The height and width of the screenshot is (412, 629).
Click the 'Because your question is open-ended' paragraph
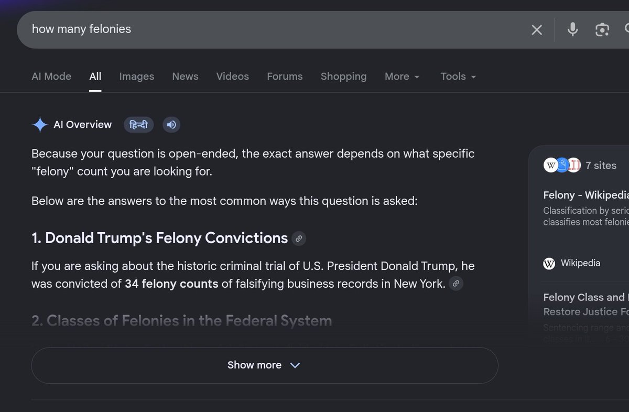click(x=253, y=162)
